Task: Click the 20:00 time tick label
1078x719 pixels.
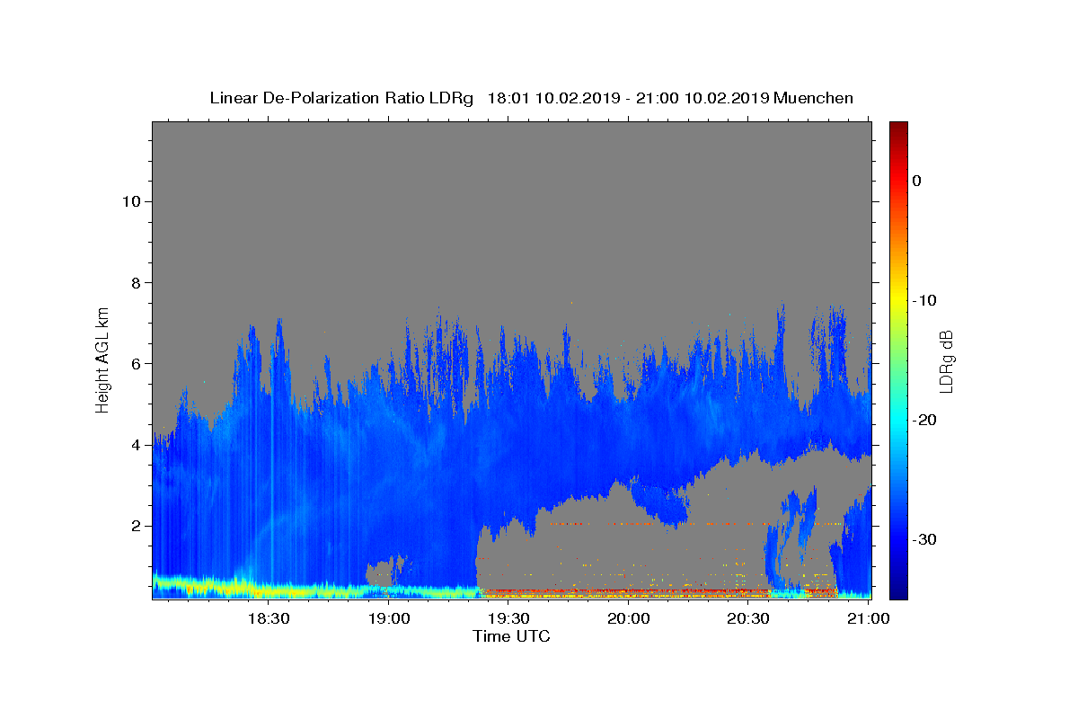Action: tap(628, 619)
